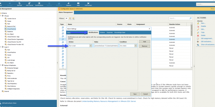This screenshot has width=215, height=107.
Task: Open Understanding Memory Resource Management link
Action: (109, 101)
